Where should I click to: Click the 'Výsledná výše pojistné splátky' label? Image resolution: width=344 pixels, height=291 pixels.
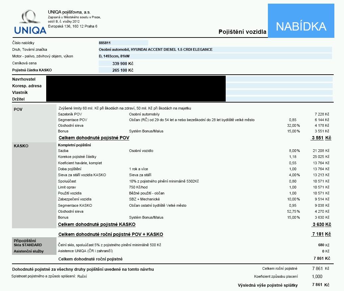point(268,285)
